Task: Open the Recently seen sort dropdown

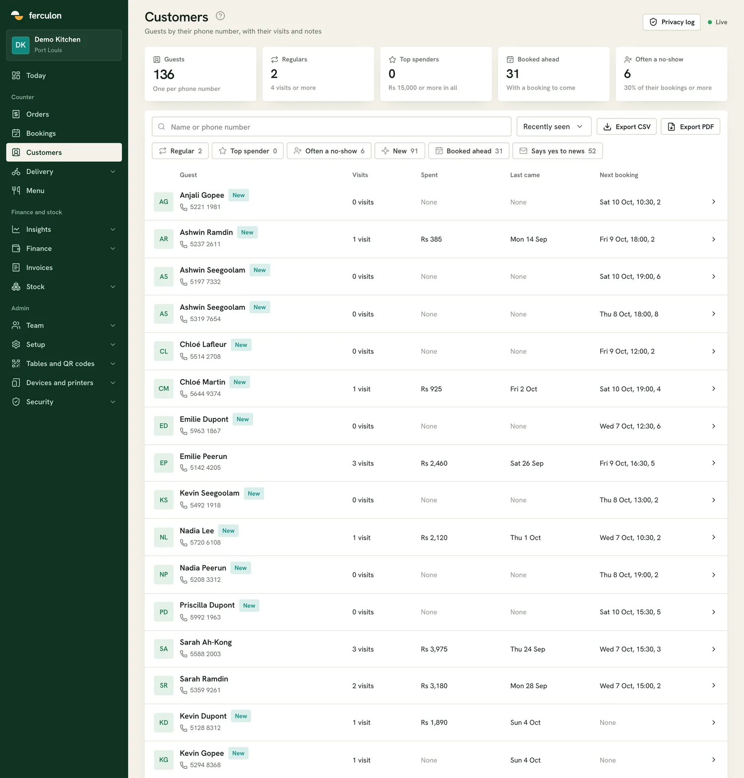Action: [554, 126]
